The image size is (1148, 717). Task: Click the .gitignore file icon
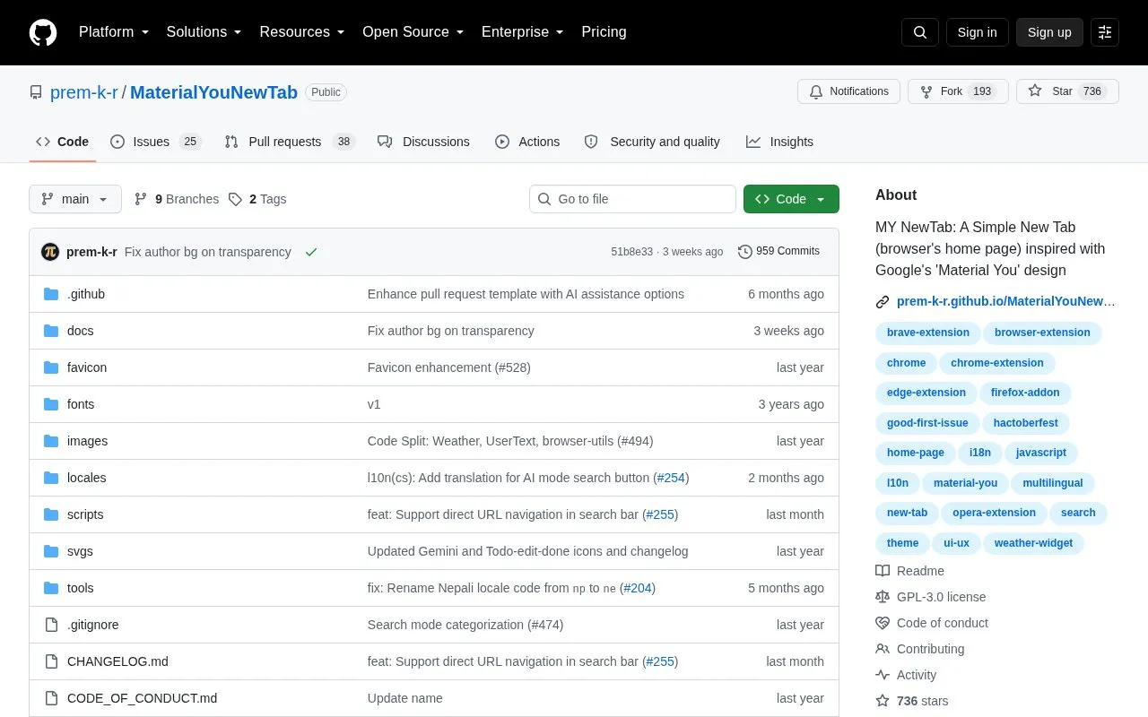point(51,625)
